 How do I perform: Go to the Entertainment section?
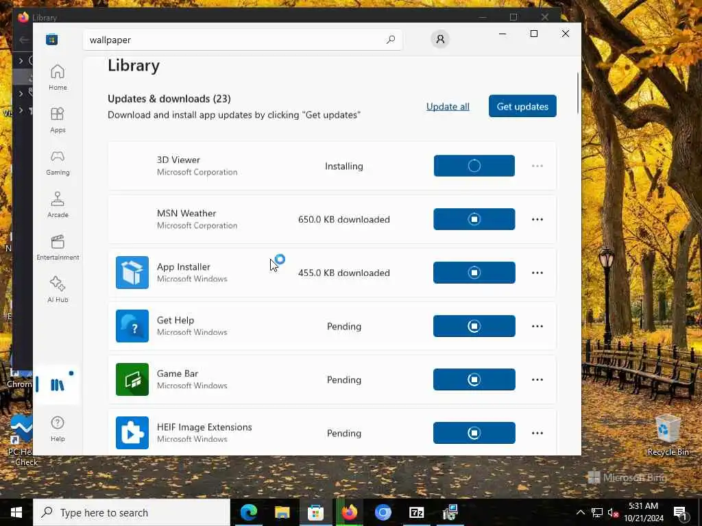tap(58, 247)
